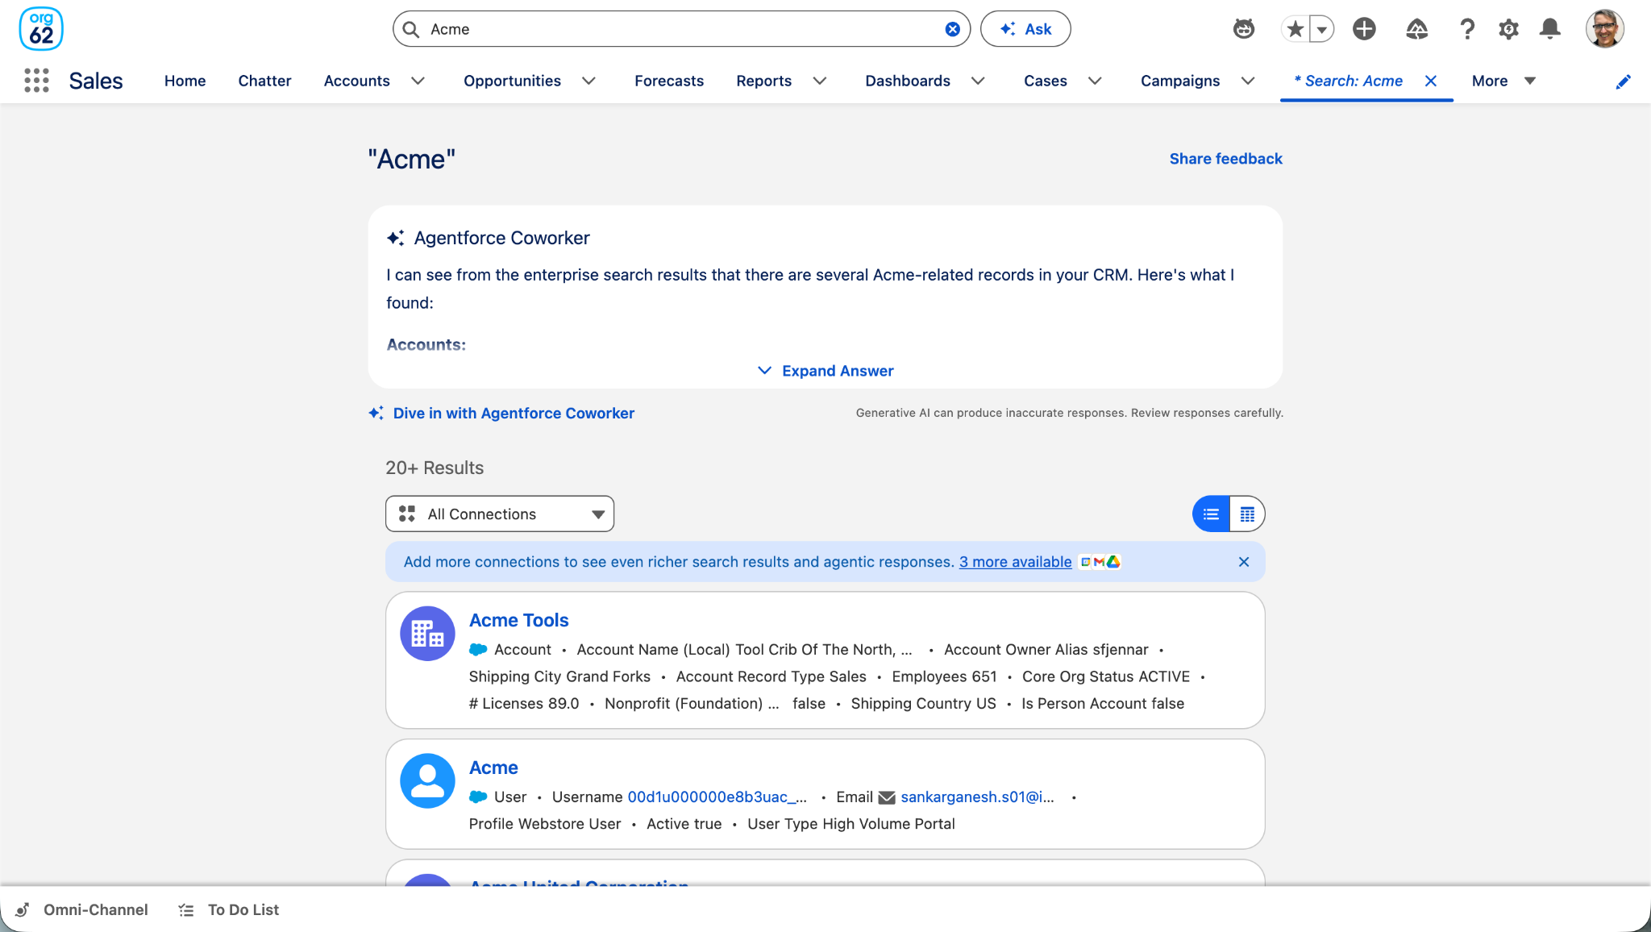Click the '20+ Results' count text
Screen dimensions: 1651x932
435,468
